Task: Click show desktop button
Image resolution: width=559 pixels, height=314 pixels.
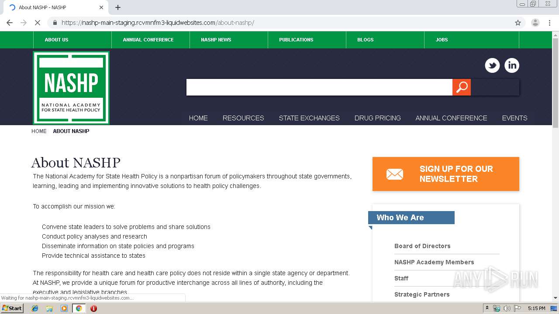Action: point(554,308)
